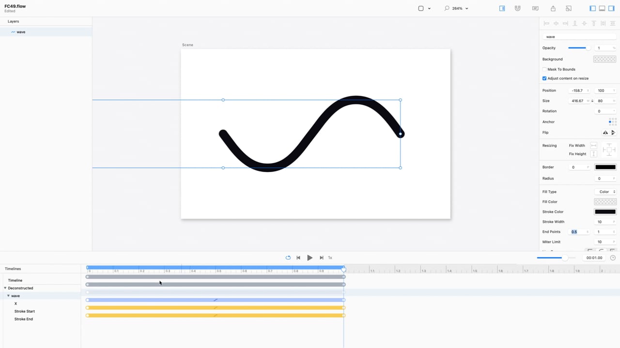
Task: Click the Rotation value field
Action: pos(605,111)
